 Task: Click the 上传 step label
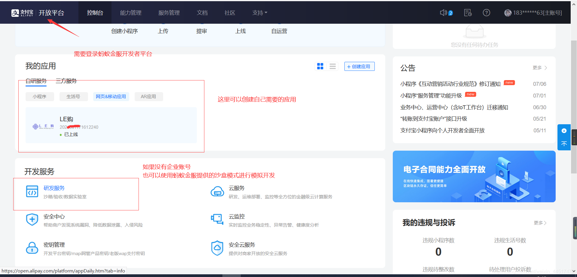(163, 31)
